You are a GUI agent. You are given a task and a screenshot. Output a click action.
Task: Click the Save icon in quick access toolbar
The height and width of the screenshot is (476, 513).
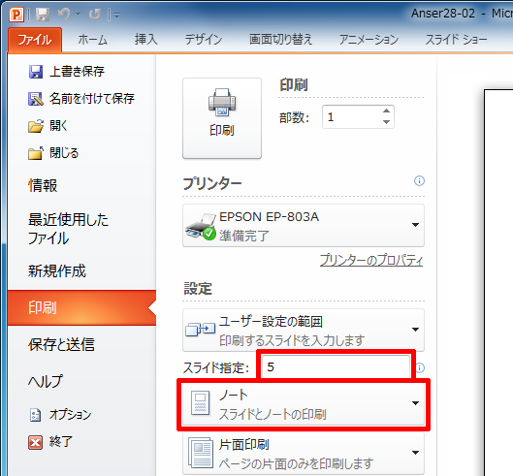(x=43, y=15)
